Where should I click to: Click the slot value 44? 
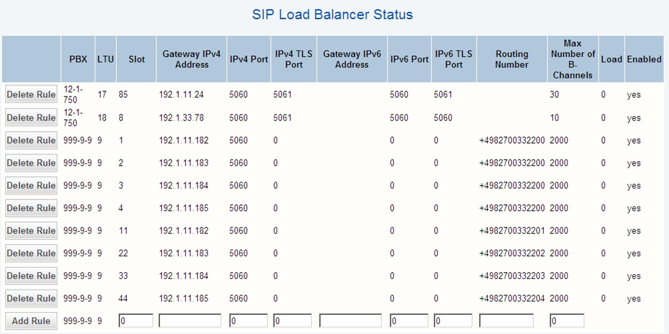pyautogui.click(x=123, y=299)
